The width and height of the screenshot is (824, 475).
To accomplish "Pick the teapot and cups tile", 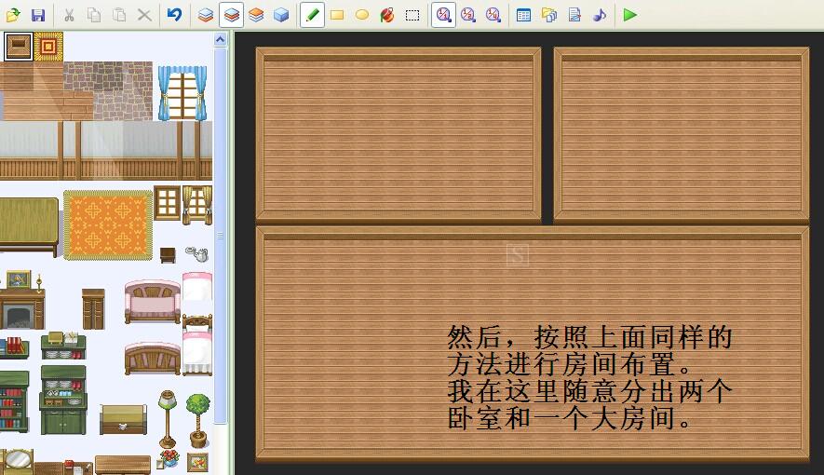I will click(x=197, y=253).
